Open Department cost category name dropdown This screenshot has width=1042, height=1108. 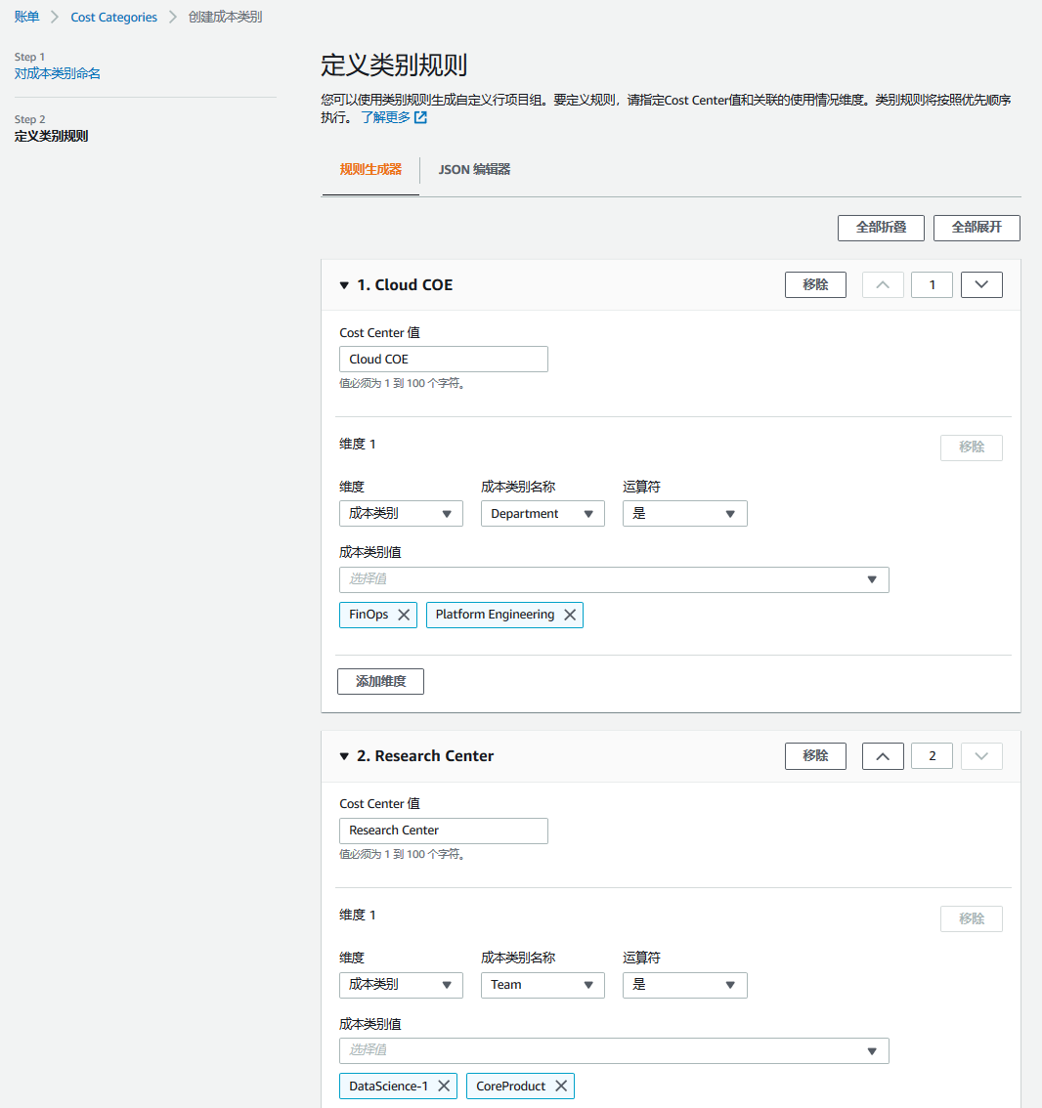pyautogui.click(x=543, y=514)
